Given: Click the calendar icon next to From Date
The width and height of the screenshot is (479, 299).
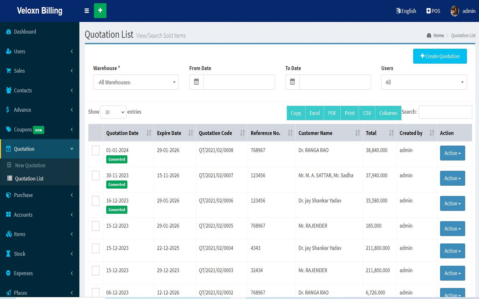Looking at the screenshot, I should click(x=196, y=82).
